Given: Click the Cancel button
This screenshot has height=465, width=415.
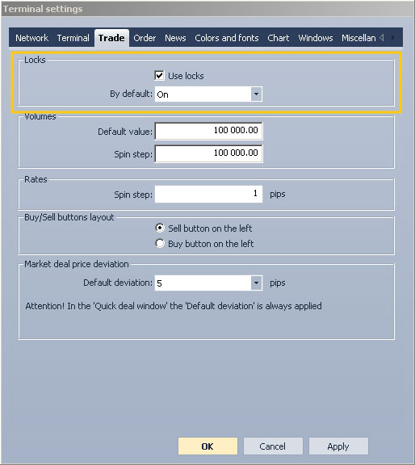Looking at the screenshot, I should [273, 446].
